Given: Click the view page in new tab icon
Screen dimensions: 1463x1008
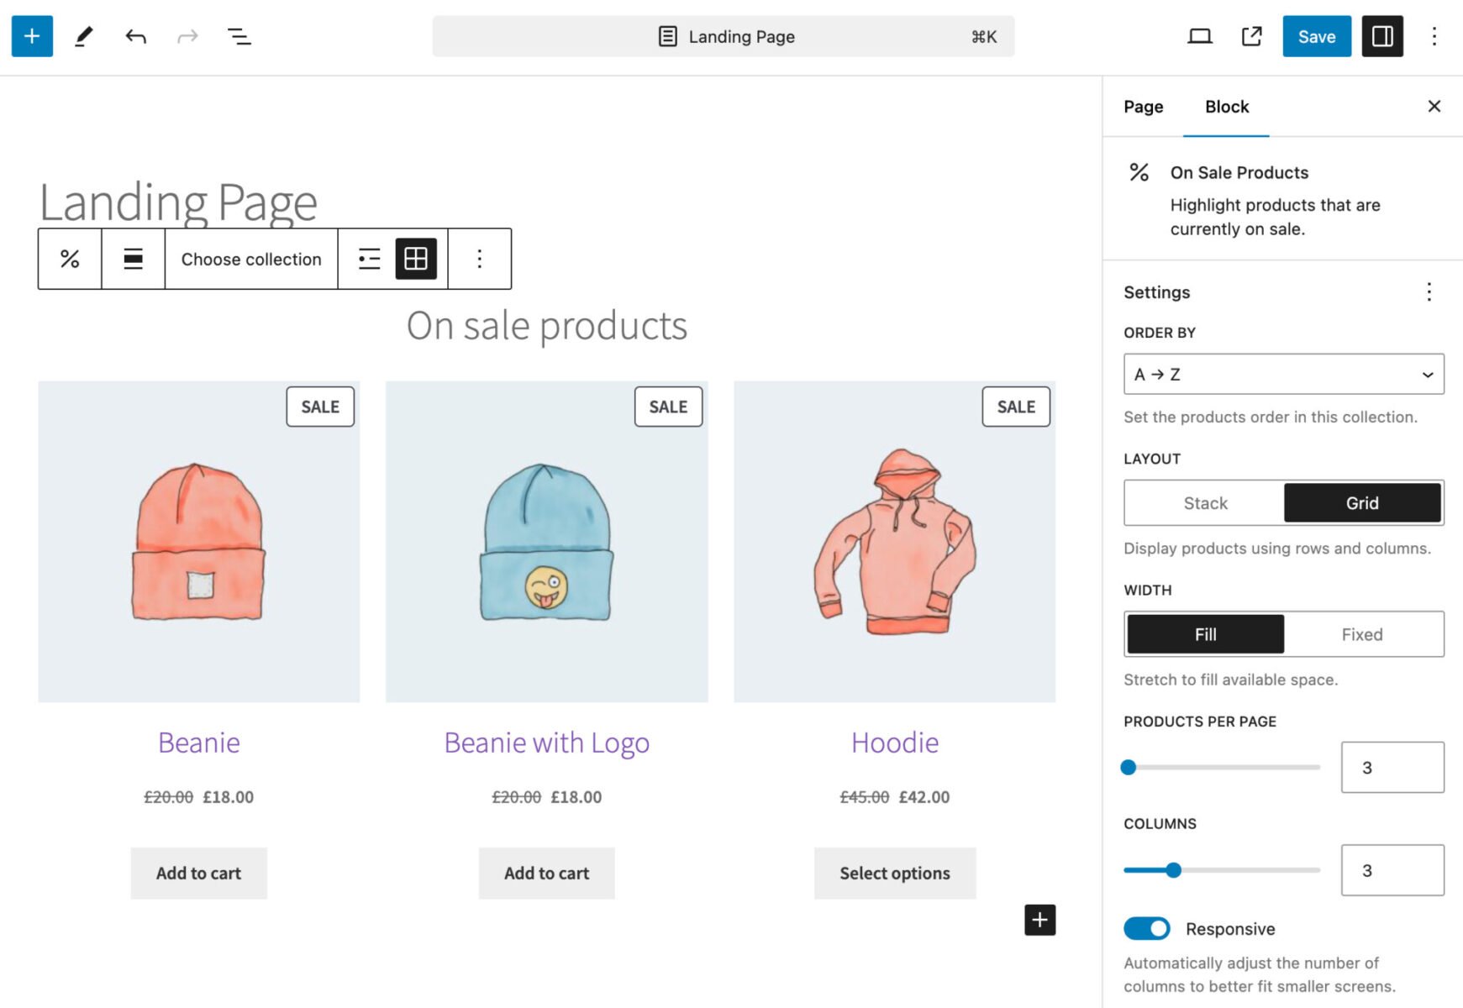Looking at the screenshot, I should pos(1250,36).
